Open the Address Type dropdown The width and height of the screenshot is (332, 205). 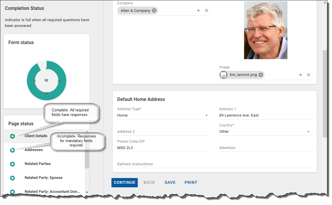206,115
